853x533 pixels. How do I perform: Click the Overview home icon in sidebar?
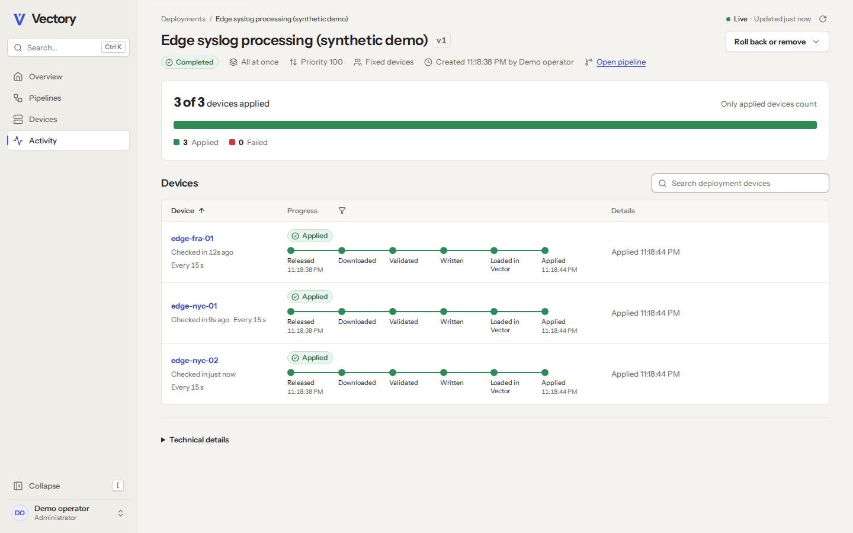click(x=18, y=76)
